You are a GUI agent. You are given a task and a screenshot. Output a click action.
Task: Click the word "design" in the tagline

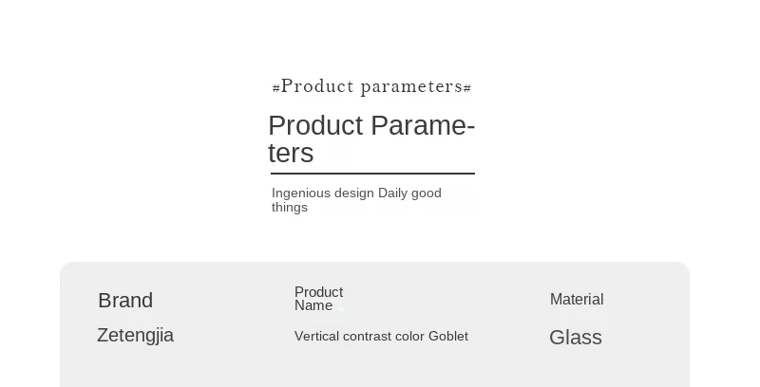point(354,193)
